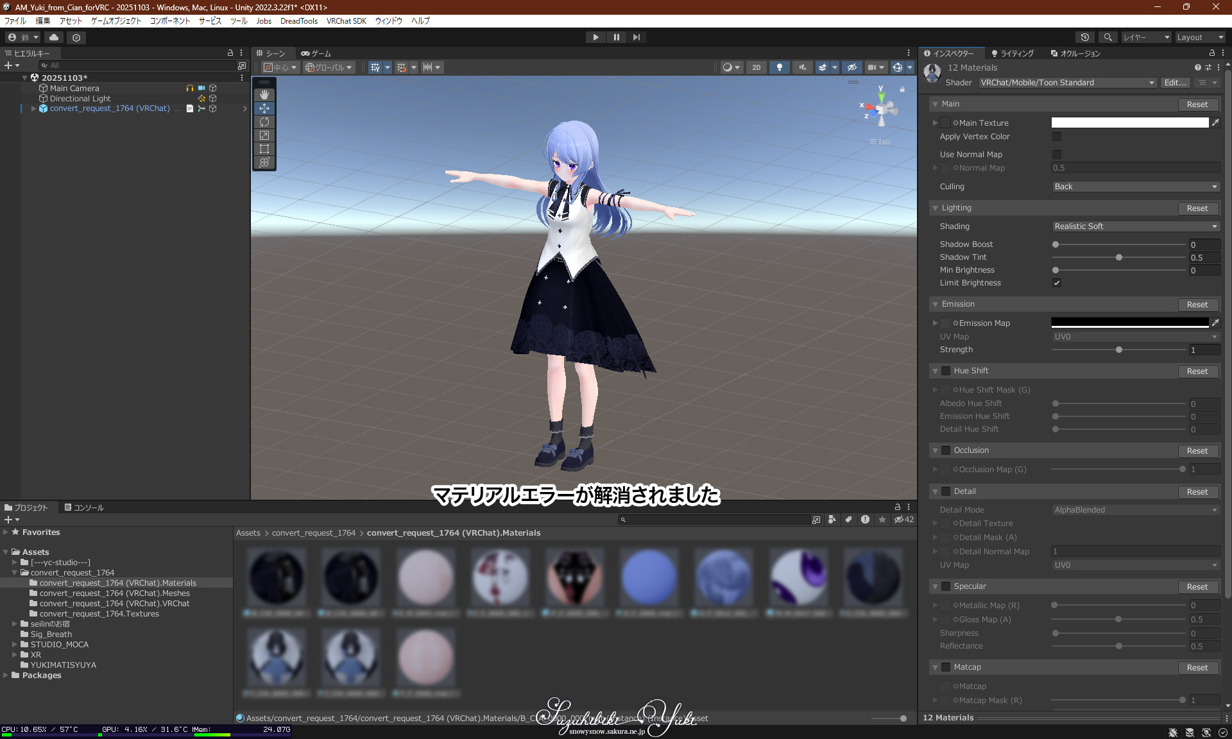Click the shader Edit... button
This screenshot has width=1232, height=739.
(1175, 83)
